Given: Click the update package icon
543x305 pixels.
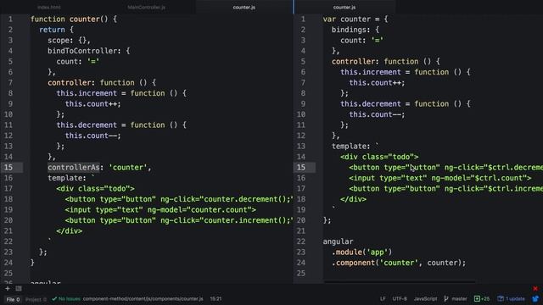Looking at the screenshot, I should [x=501, y=299].
